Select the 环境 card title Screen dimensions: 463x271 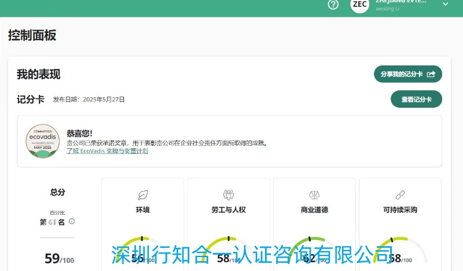click(x=143, y=210)
